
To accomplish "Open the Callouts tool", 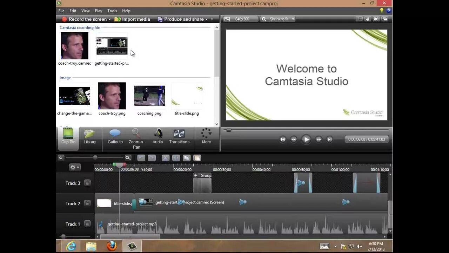I will (115, 136).
